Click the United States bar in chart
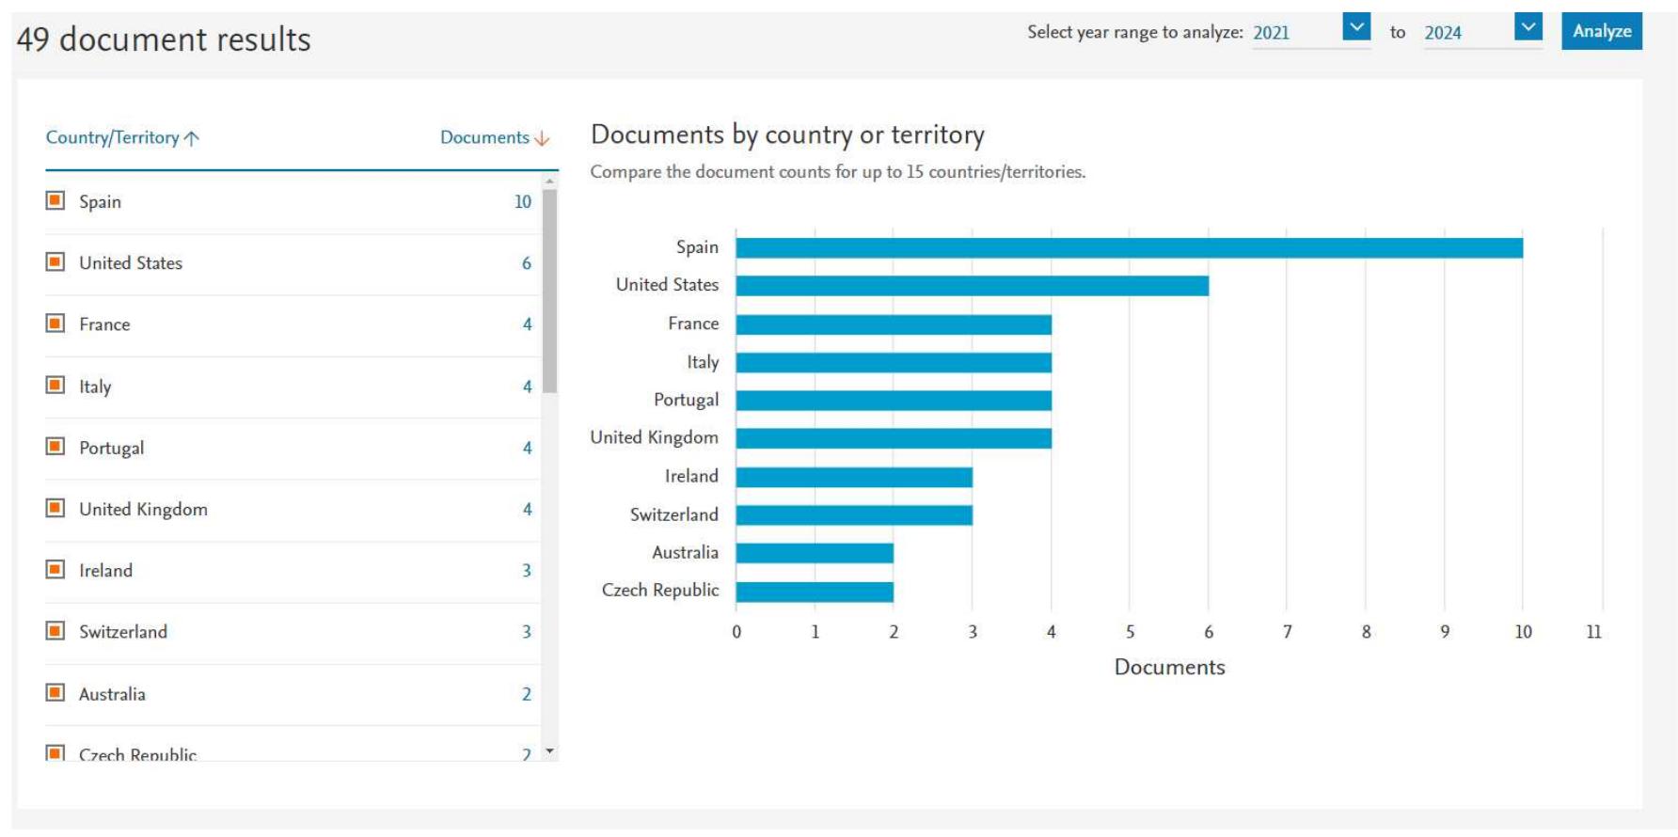 point(972,285)
